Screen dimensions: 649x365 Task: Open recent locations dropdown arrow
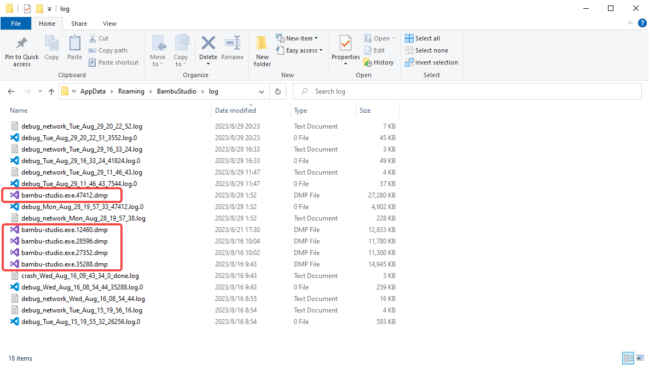pos(40,91)
